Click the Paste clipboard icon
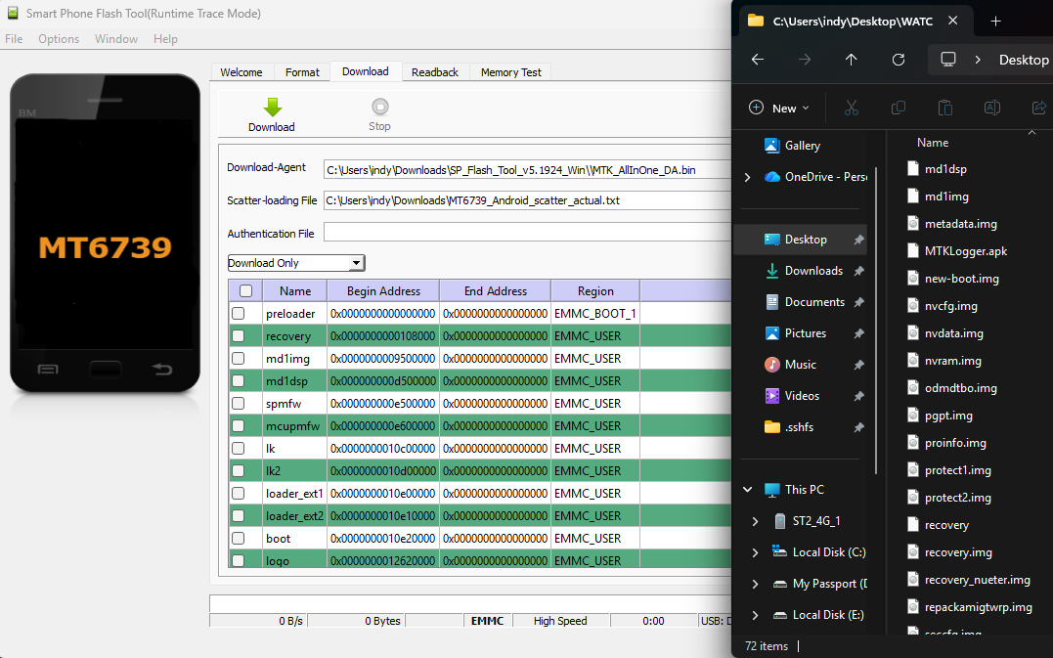 [x=944, y=108]
